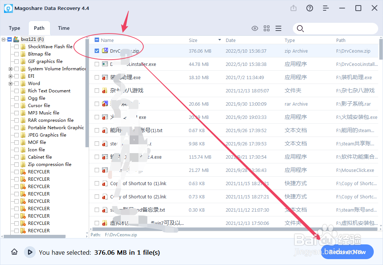Click the Size column sort arrow

pyautogui.click(x=219, y=40)
